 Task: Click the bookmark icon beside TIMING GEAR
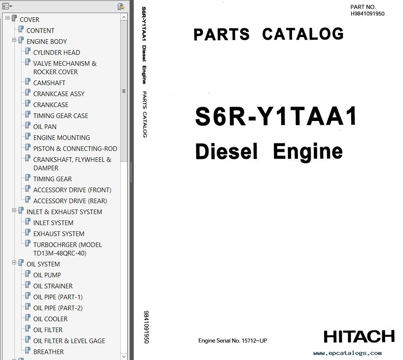click(x=28, y=178)
